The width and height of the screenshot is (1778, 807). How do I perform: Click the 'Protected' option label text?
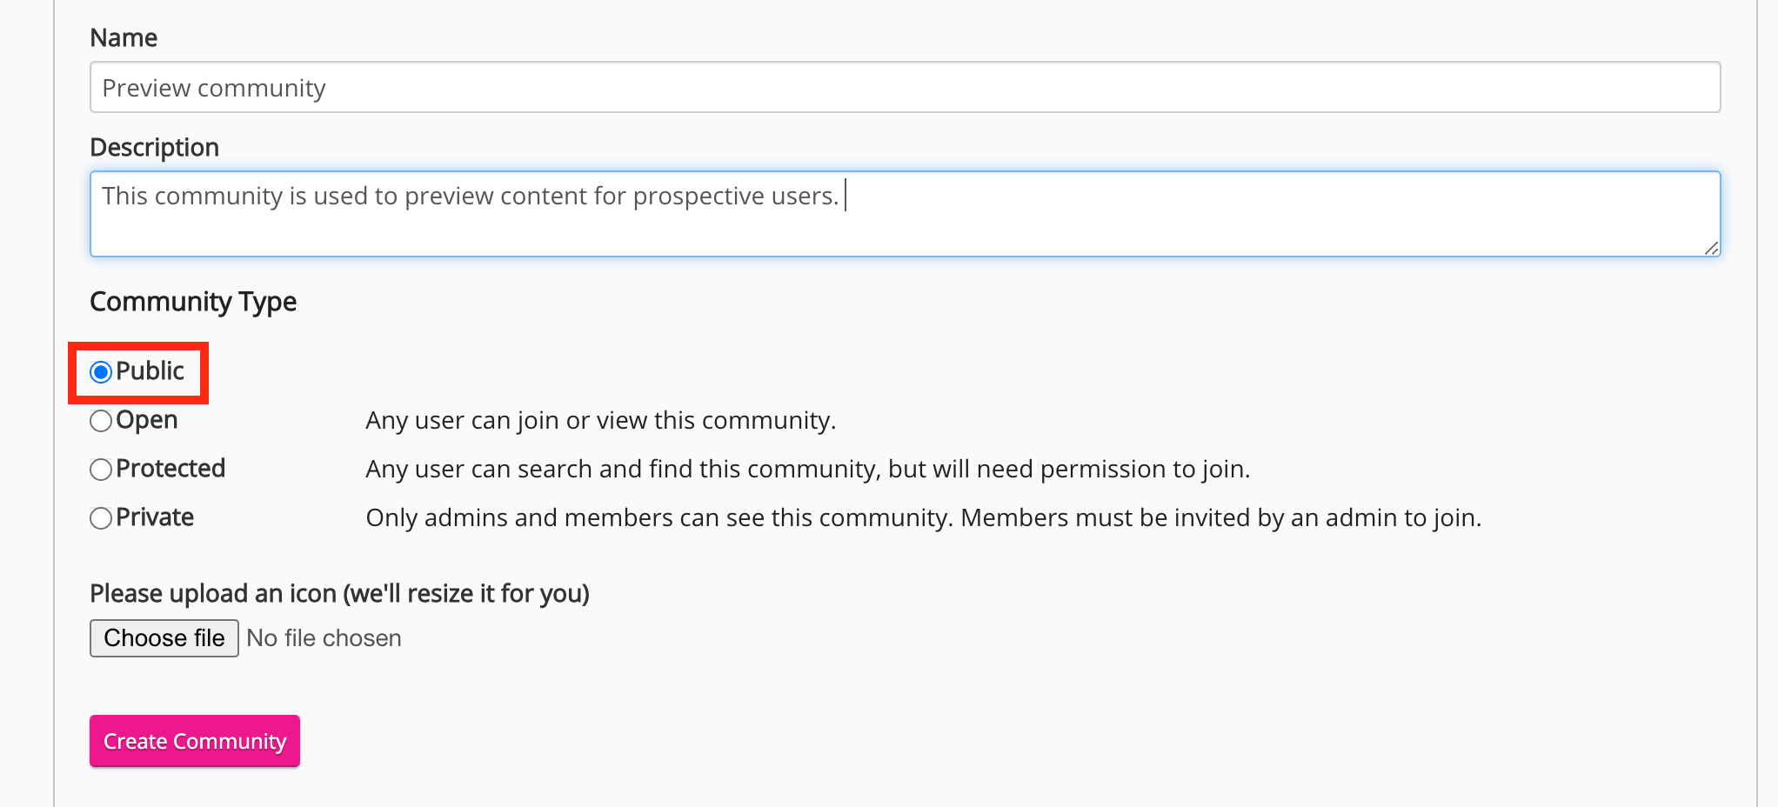tap(170, 469)
